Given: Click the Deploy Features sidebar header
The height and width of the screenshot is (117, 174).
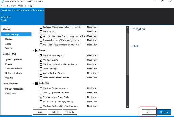Looking at the screenshot, I should pyautogui.click(x=10, y=83).
